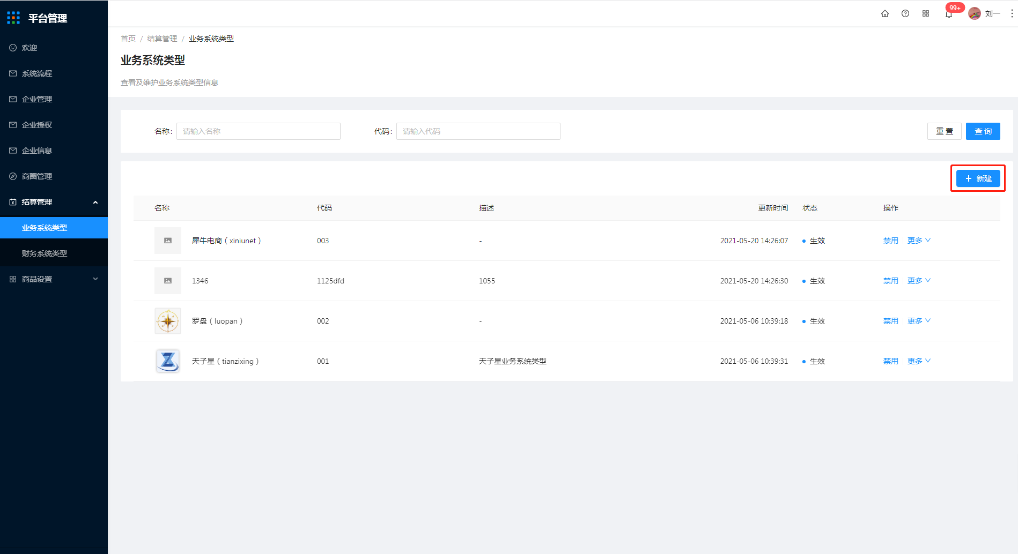Click the 天子星 ( tianzixing ) name cell
Image resolution: width=1018 pixels, height=554 pixels.
(225, 361)
